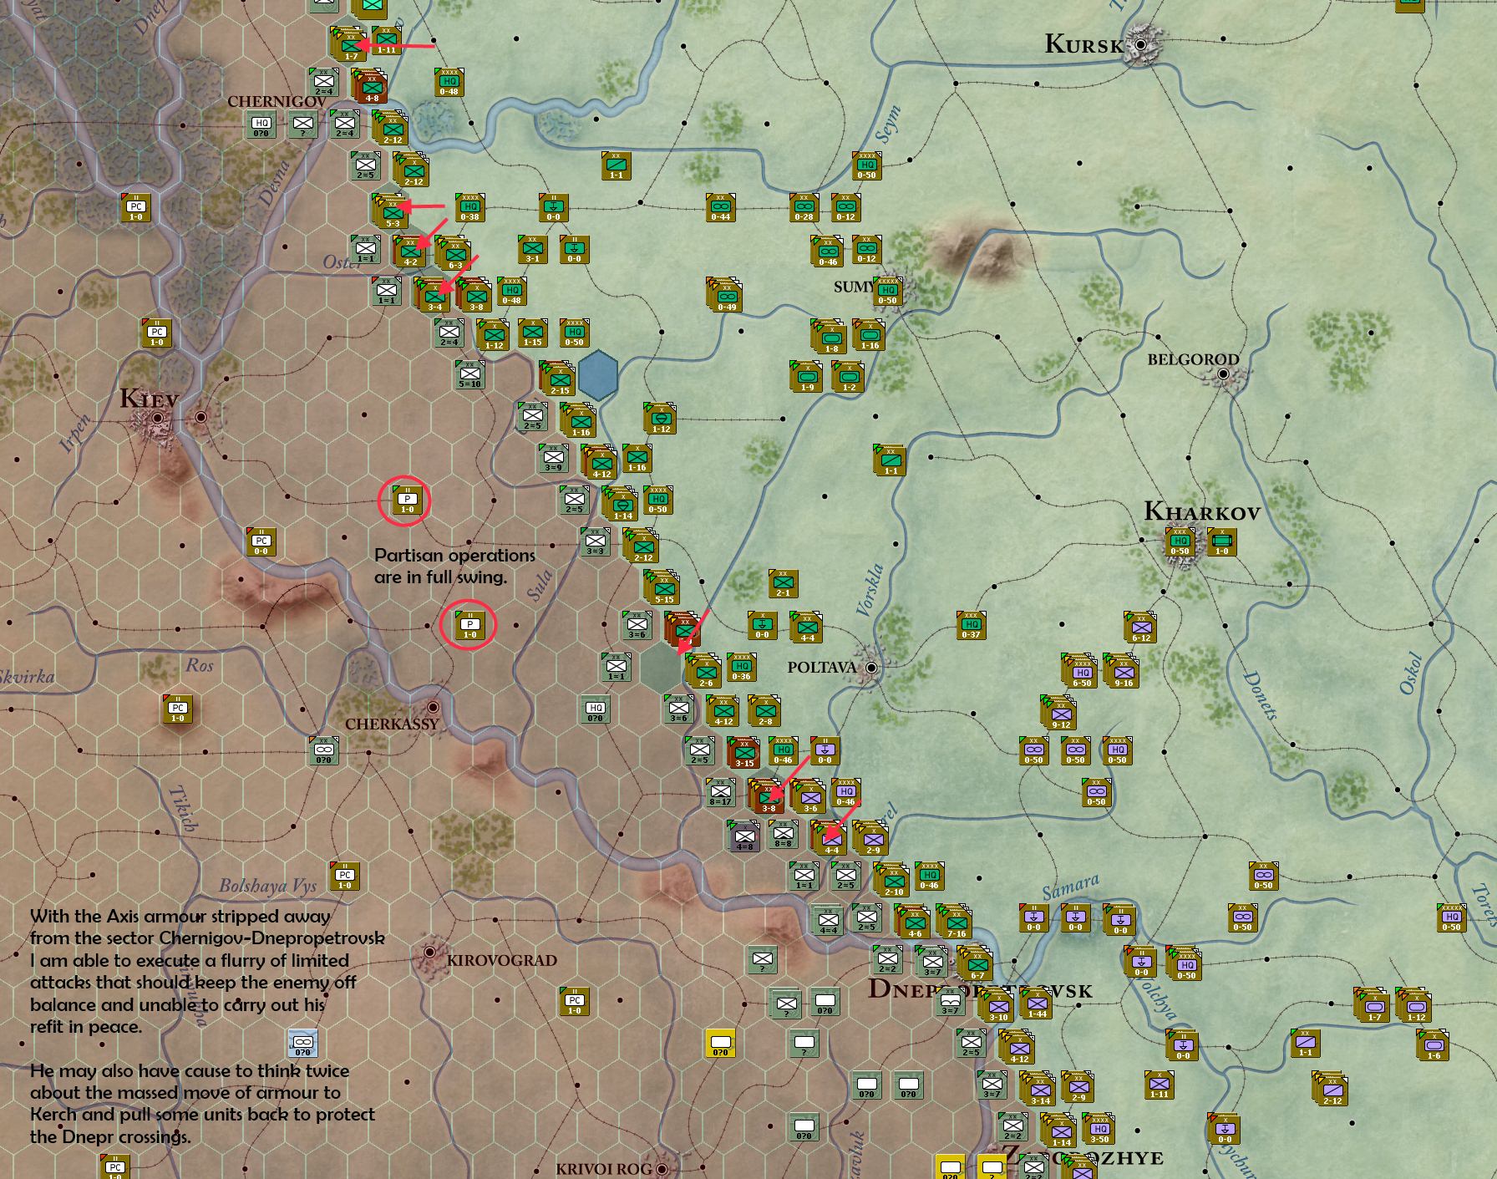
Task: Select the purple tank unit labeled 1-6
Action: [x=1433, y=1044]
